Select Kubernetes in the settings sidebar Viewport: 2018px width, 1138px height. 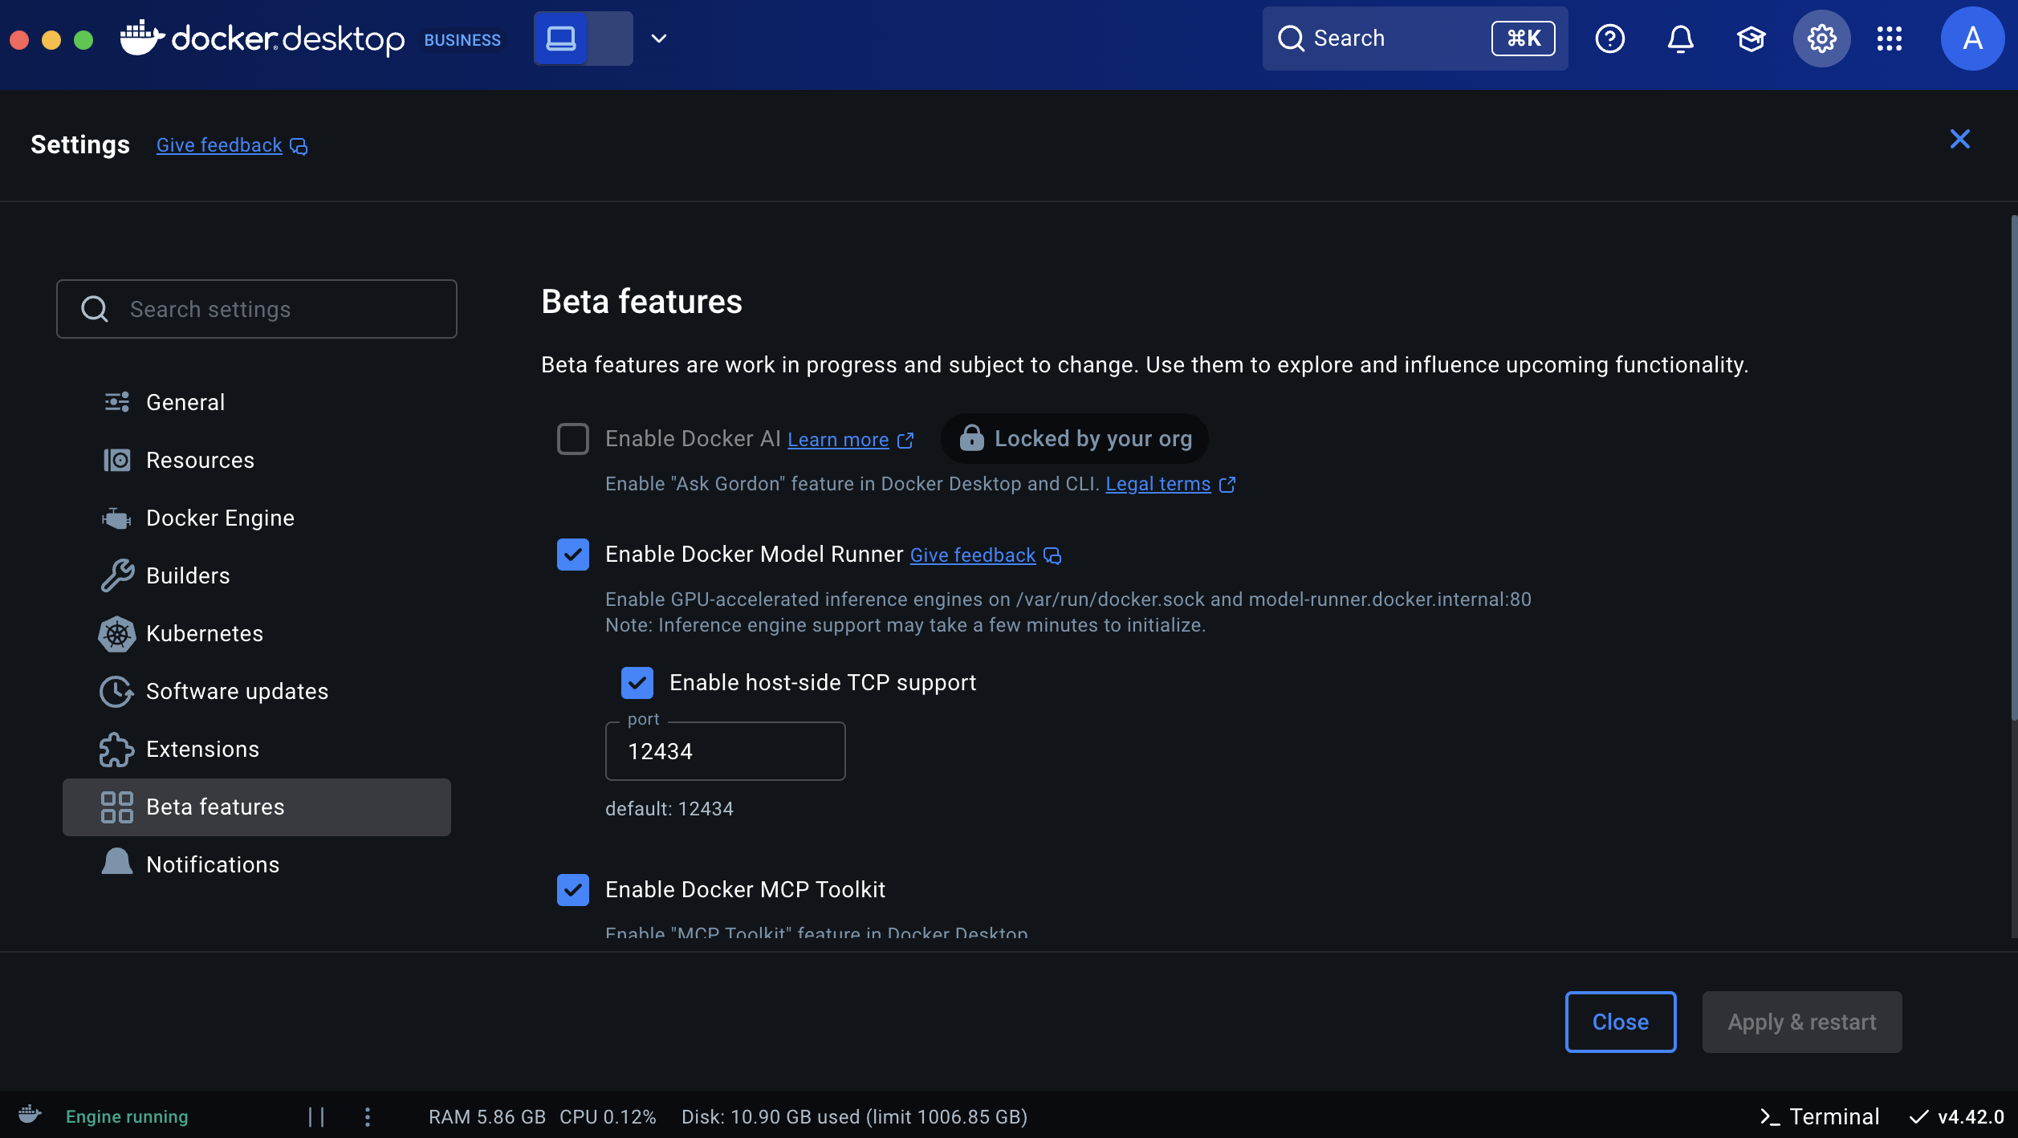(204, 634)
